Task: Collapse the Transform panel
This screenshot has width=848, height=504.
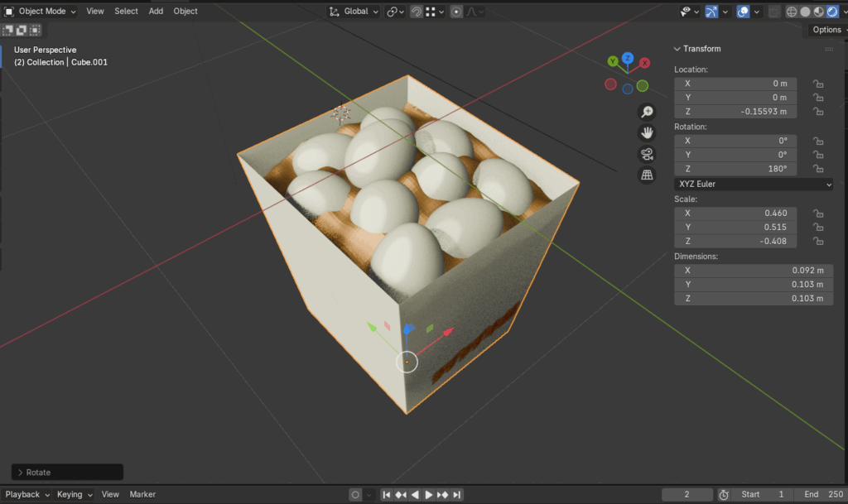Action: pyautogui.click(x=677, y=49)
